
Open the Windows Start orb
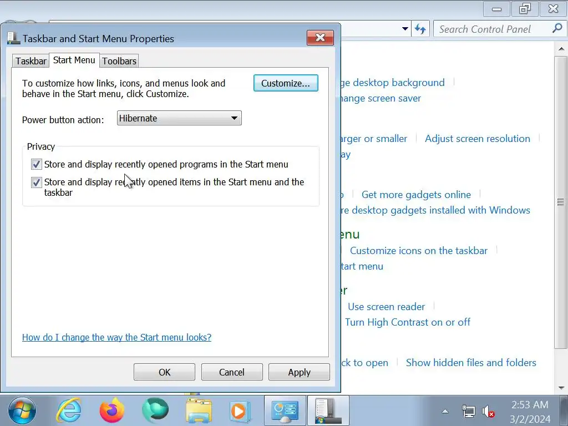pyautogui.click(x=22, y=410)
